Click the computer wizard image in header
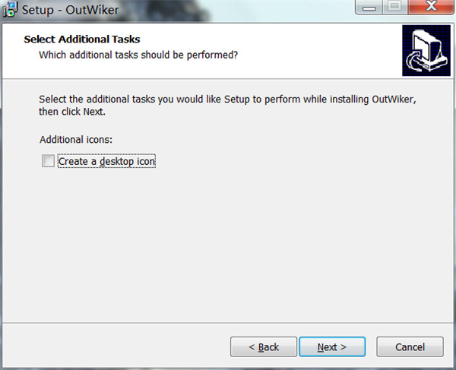The width and height of the screenshot is (456, 370). [x=426, y=51]
